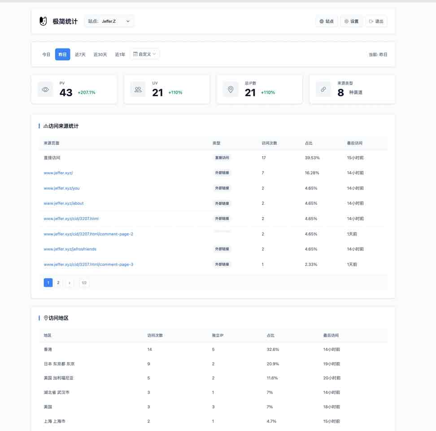The height and width of the screenshot is (431, 436).
Task: Click the 地区 column header
Action: [x=48, y=335]
